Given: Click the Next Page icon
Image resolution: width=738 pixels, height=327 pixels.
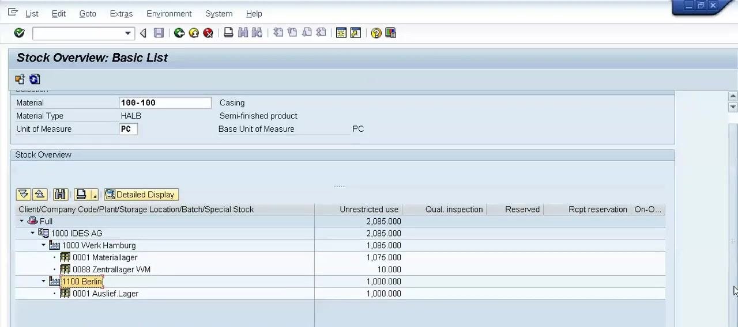Looking at the screenshot, I should [307, 33].
